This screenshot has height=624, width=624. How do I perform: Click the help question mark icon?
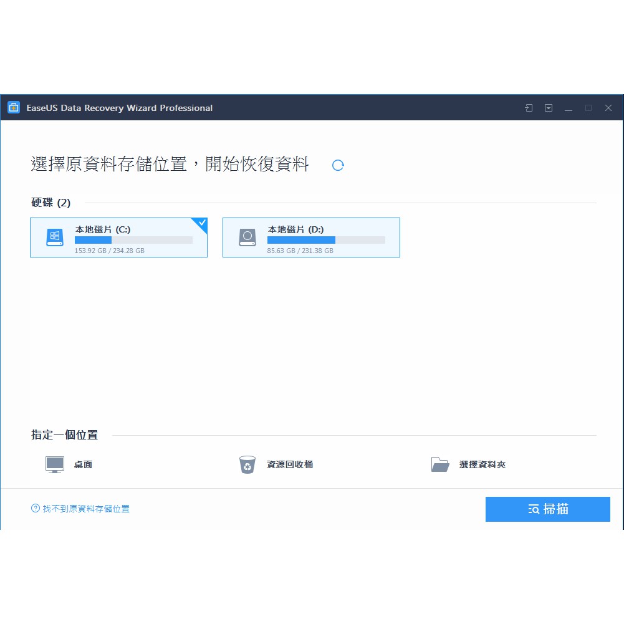pos(36,509)
